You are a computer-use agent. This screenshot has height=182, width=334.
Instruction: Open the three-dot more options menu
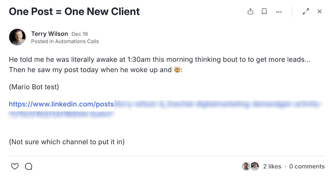pos(279,12)
